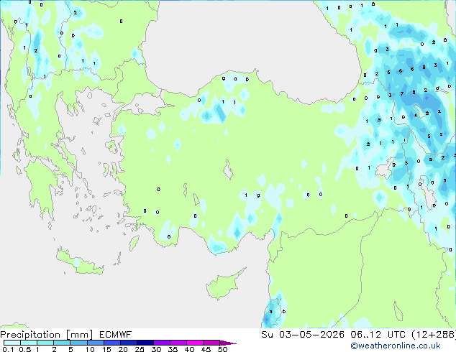This screenshot has width=456, height=352.
Task: Click the '(12+288)' forecast offset text
Action: pyautogui.click(x=434, y=335)
